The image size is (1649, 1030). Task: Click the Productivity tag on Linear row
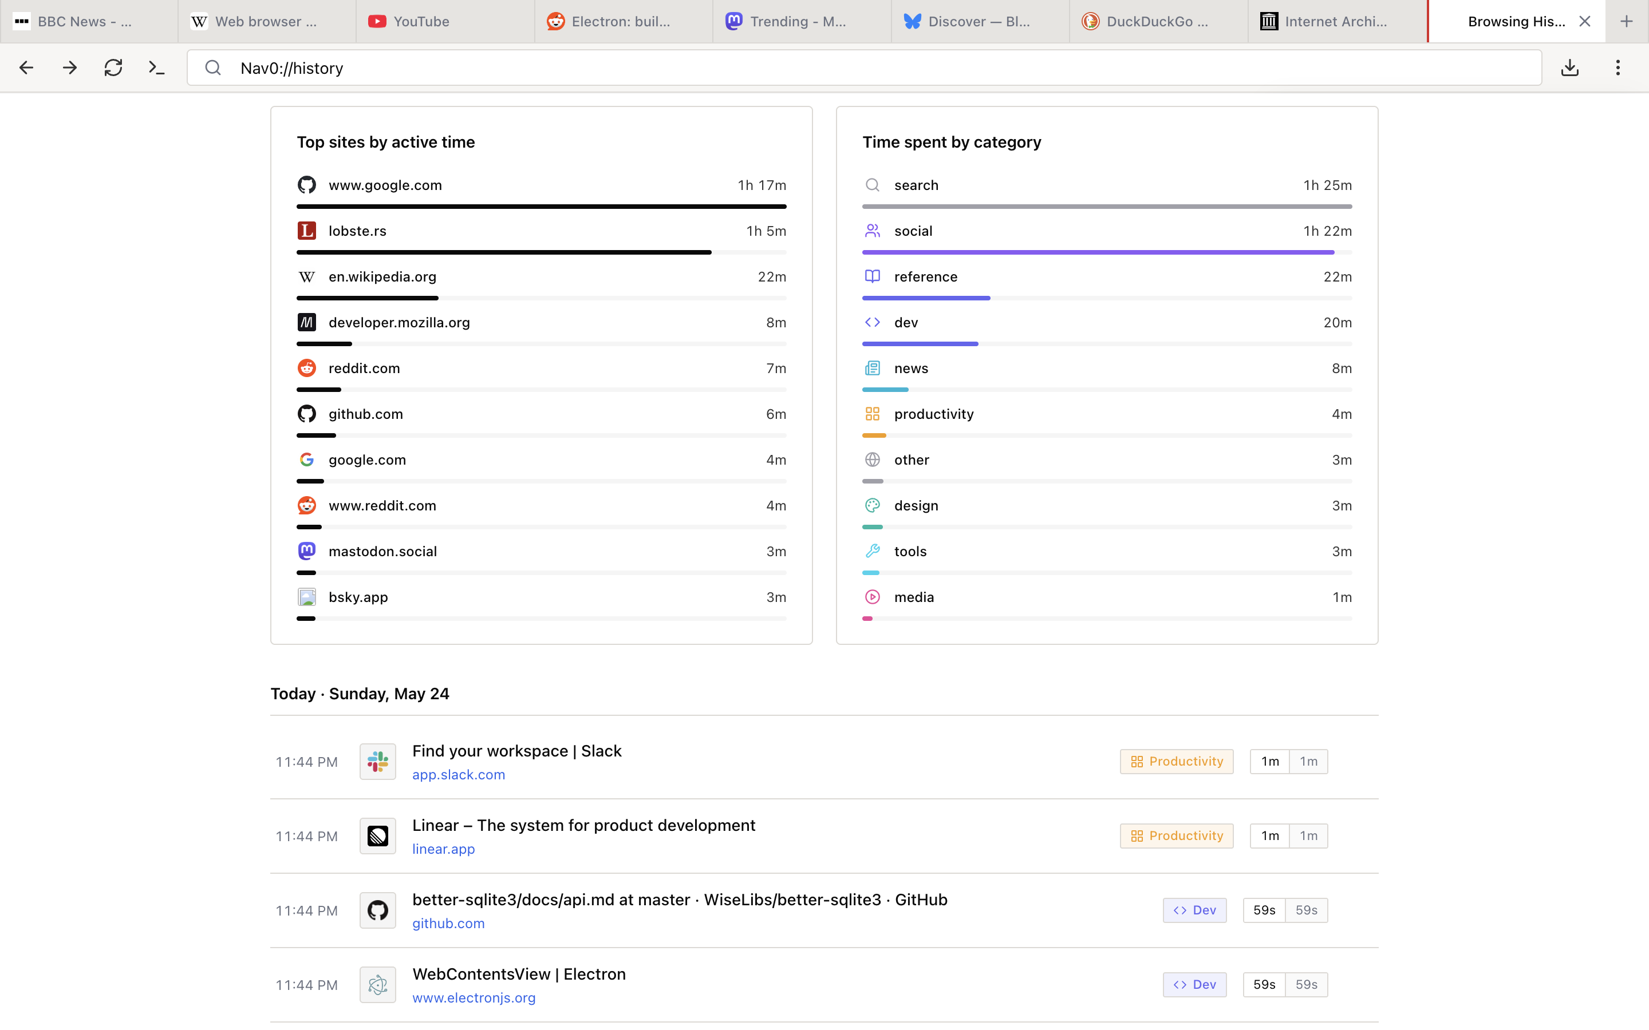click(1176, 836)
